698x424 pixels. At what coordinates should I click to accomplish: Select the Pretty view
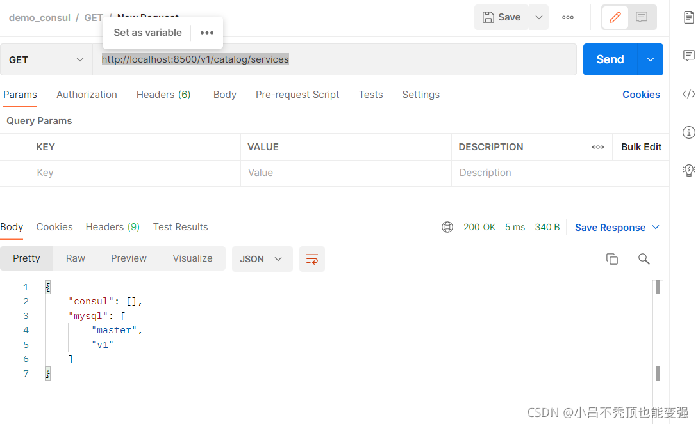click(26, 258)
